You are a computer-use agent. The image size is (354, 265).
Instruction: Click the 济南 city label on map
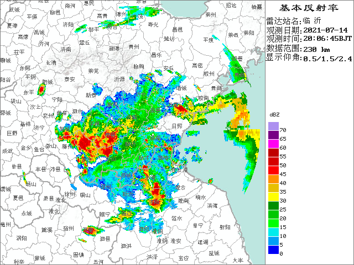pos(65,49)
